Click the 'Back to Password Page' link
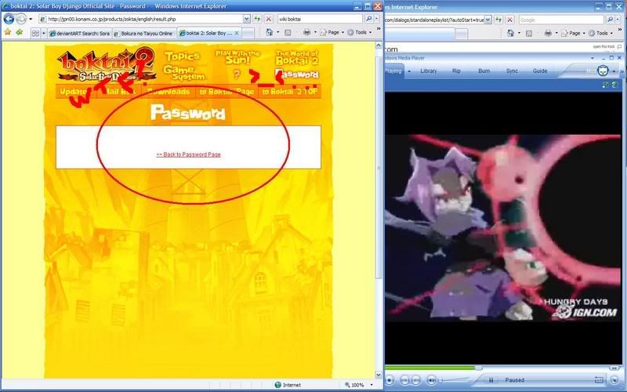 (x=188, y=154)
